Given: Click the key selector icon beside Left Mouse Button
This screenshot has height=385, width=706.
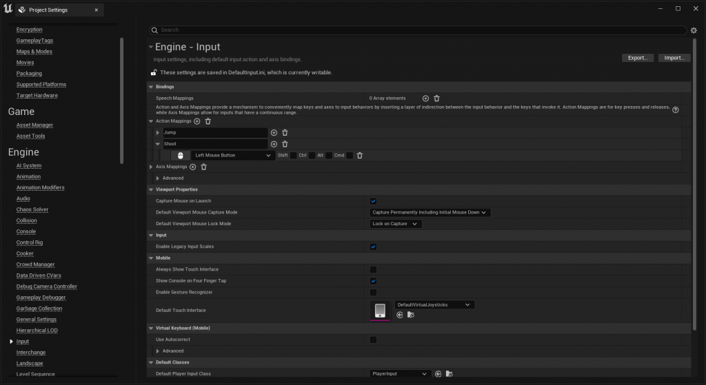Looking at the screenshot, I should click(x=181, y=155).
